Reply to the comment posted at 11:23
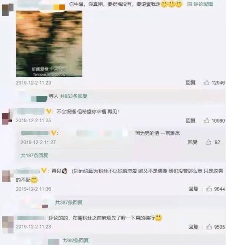 click(190, 83)
